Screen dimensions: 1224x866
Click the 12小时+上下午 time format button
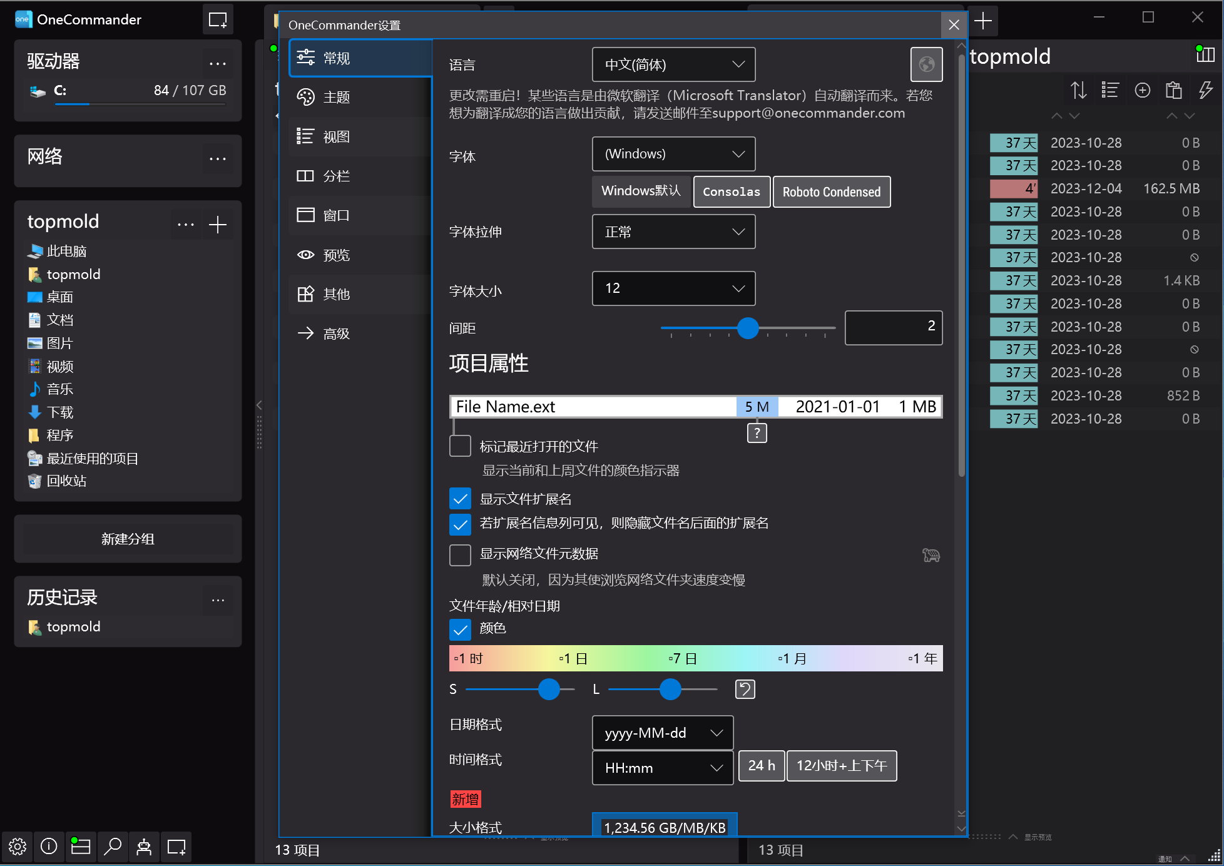pyautogui.click(x=842, y=766)
